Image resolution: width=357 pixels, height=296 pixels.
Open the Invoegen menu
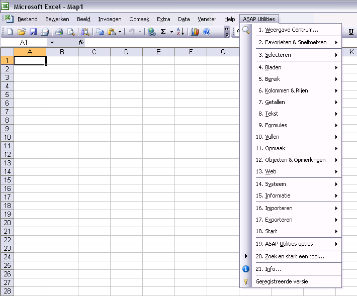point(110,19)
